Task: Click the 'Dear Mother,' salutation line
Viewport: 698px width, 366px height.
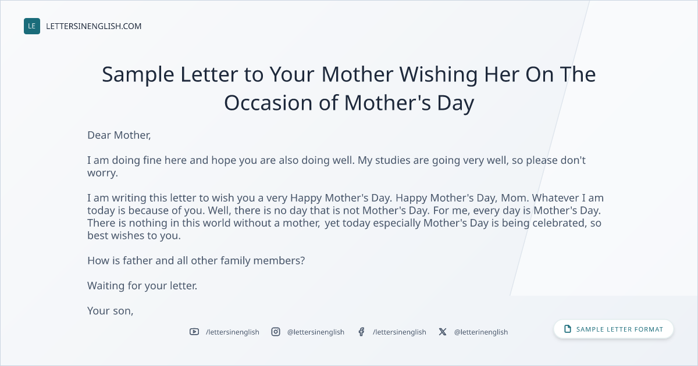Action: tap(119, 135)
